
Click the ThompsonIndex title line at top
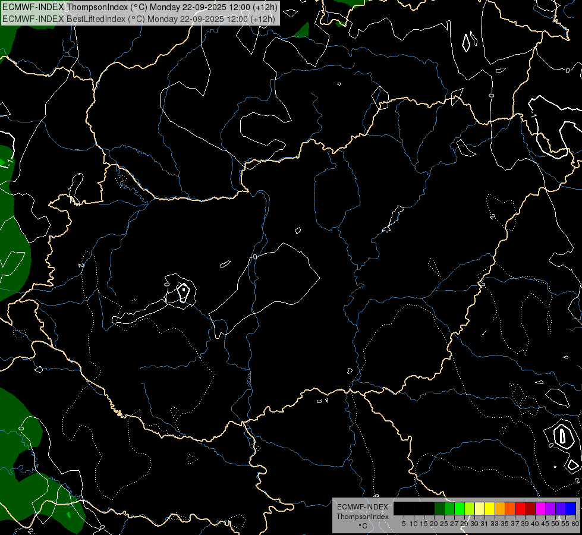pos(140,7)
